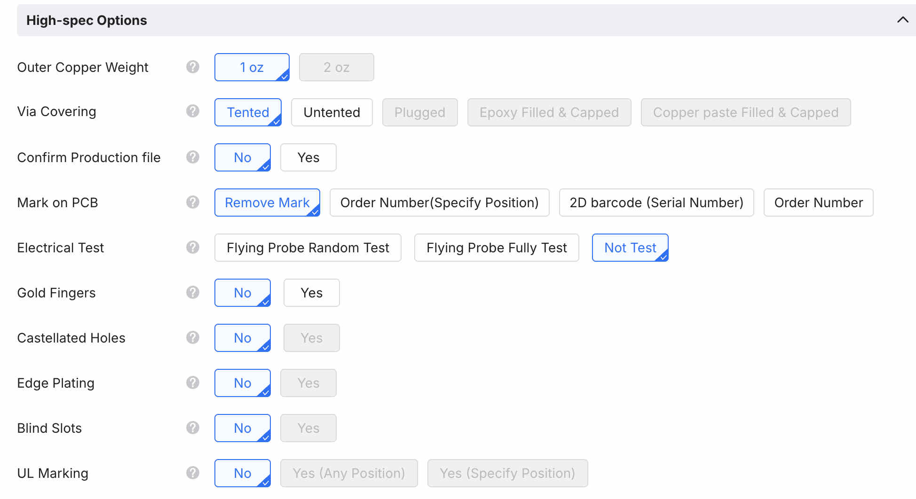Click the Edge Plating help icon
This screenshot has width=916, height=499.
(x=193, y=382)
